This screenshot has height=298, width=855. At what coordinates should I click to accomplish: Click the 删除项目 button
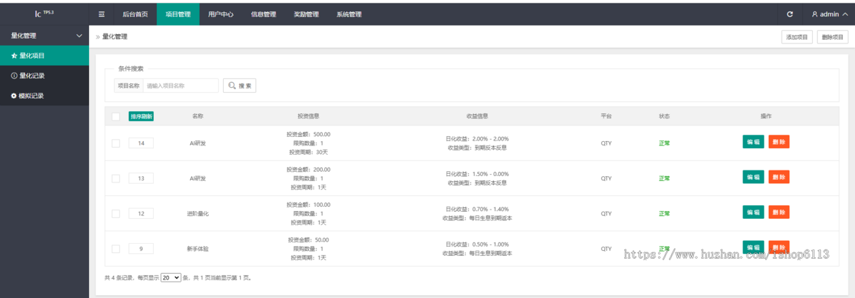point(832,37)
